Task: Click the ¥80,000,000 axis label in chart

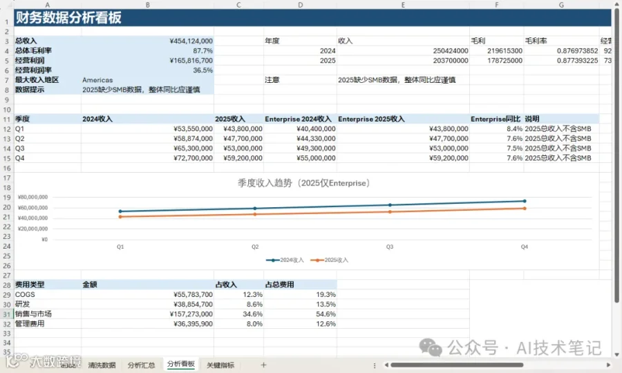Action: tap(32, 197)
